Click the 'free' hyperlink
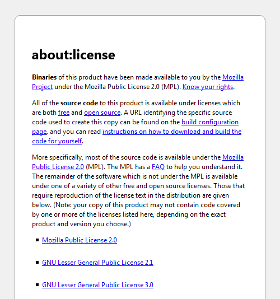Image resolution: width=280 pixels, height=299 pixels. click(64, 113)
